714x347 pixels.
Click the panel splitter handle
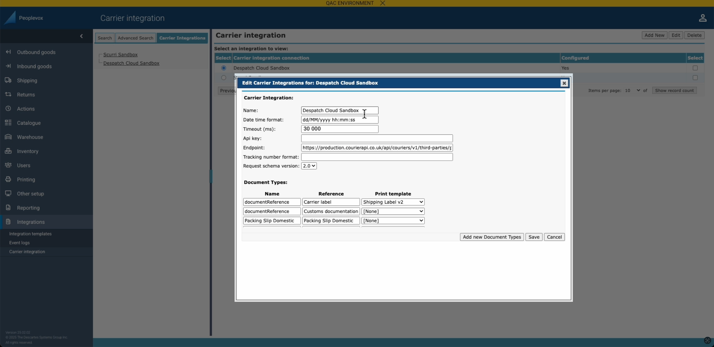(211, 176)
